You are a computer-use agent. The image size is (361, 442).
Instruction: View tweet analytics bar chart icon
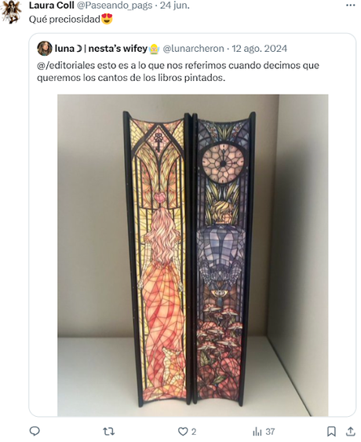point(257,431)
